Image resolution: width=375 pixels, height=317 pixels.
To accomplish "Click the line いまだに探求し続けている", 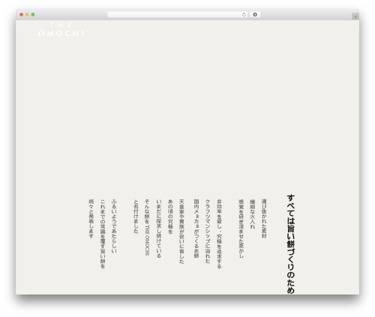I will coord(159,229).
